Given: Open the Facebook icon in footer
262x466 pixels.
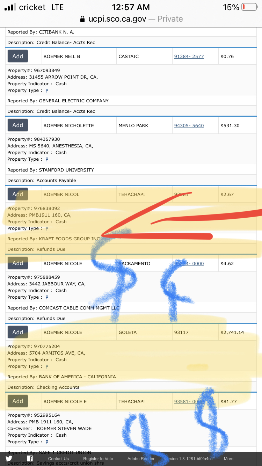Looking at the screenshot, I should click(x=30, y=459).
